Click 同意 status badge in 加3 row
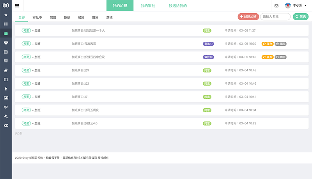Image resolution: width=312 pixels, height=179 pixels. [x=207, y=71]
